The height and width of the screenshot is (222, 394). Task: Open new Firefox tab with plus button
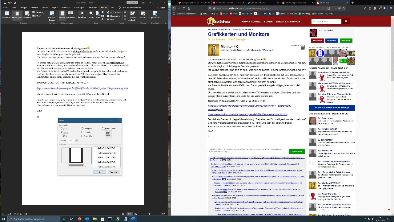click(352, 2)
